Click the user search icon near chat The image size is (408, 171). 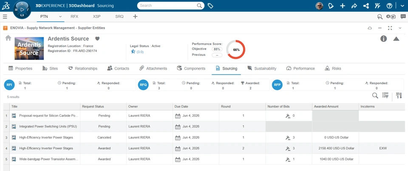[380, 17]
